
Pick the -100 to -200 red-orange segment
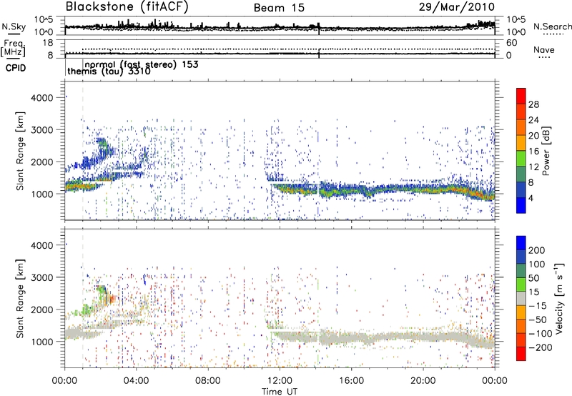pyautogui.click(x=521, y=340)
